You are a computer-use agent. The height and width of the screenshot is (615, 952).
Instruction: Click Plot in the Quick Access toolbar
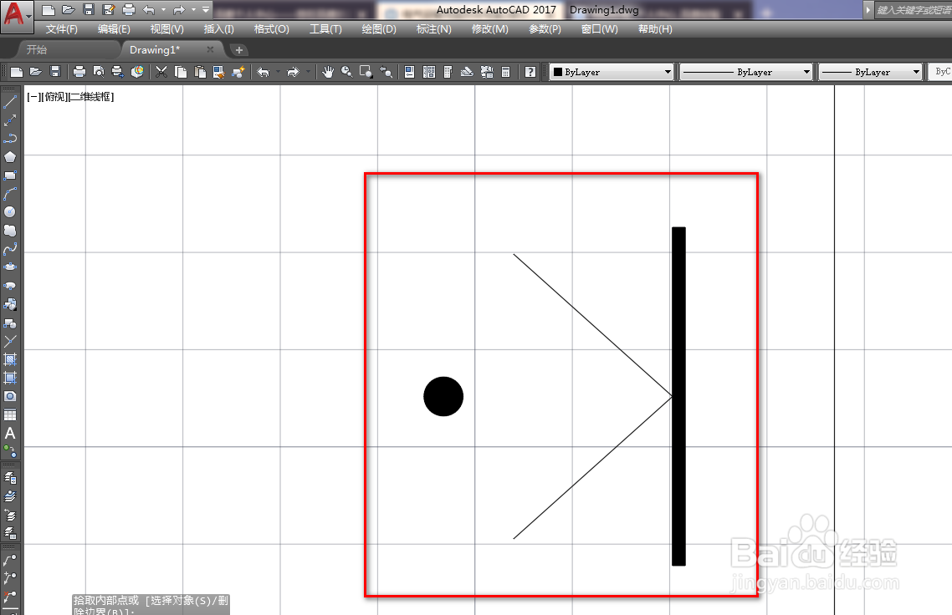[129, 10]
